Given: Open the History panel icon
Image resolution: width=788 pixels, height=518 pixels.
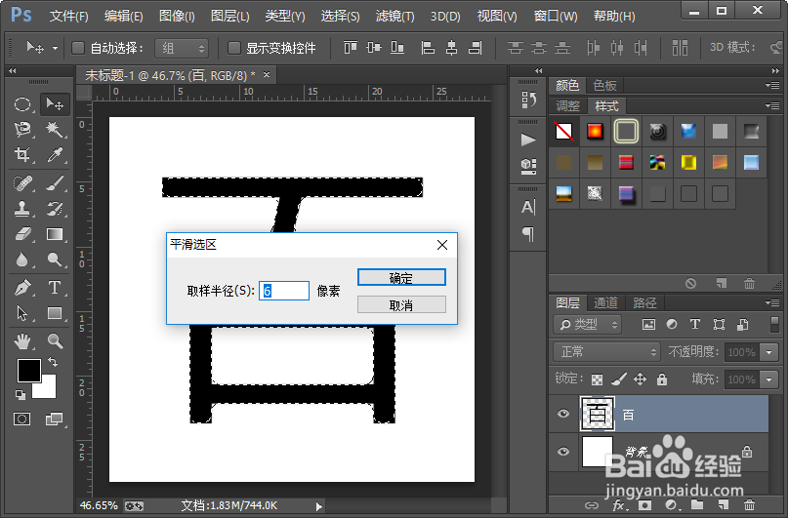Looking at the screenshot, I should pyautogui.click(x=528, y=100).
